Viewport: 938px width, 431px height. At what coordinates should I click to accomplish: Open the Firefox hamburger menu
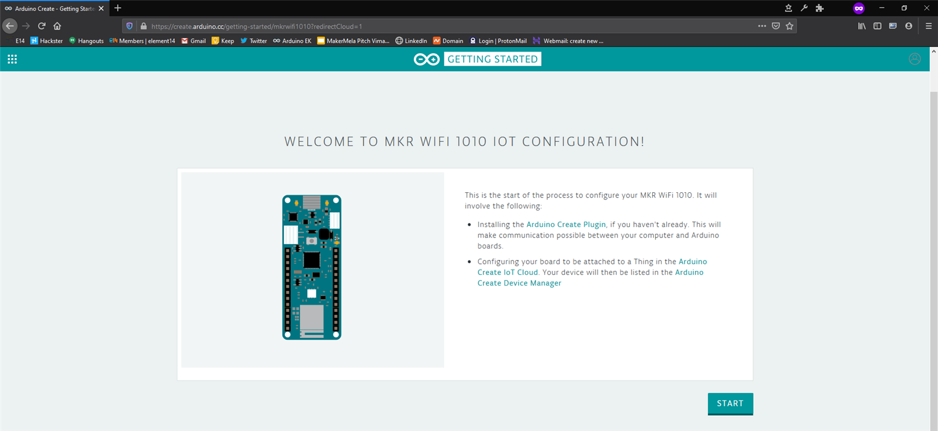(x=928, y=26)
